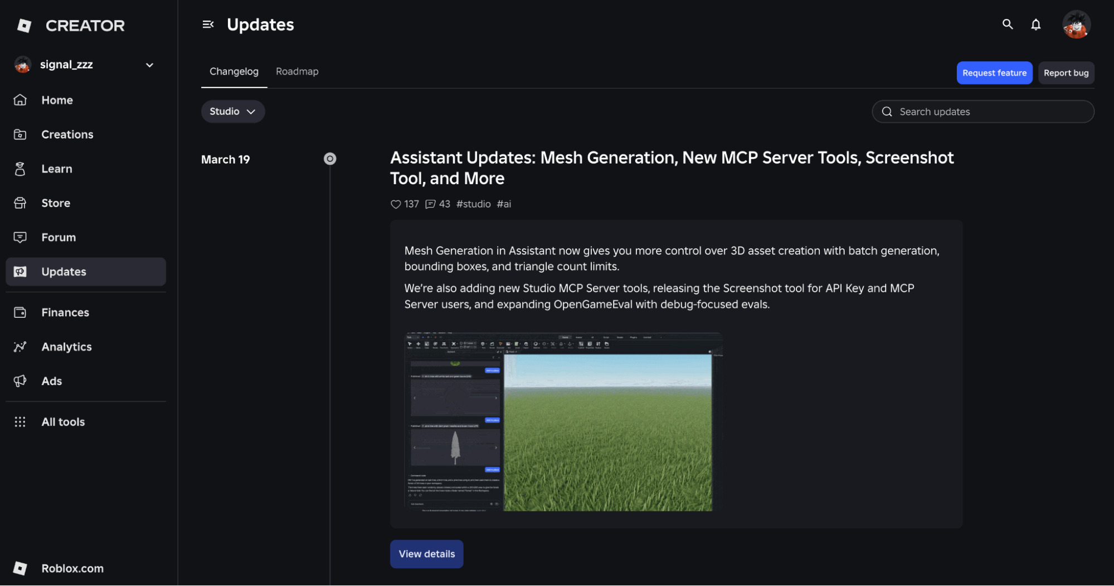Click the Creations folder icon
The height and width of the screenshot is (586, 1114).
tap(20, 135)
